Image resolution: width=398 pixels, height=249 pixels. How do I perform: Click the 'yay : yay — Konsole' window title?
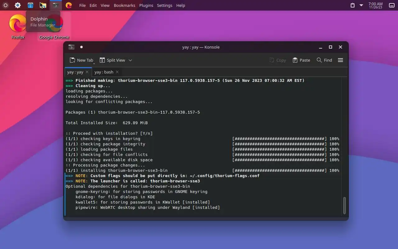click(x=201, y=47)
